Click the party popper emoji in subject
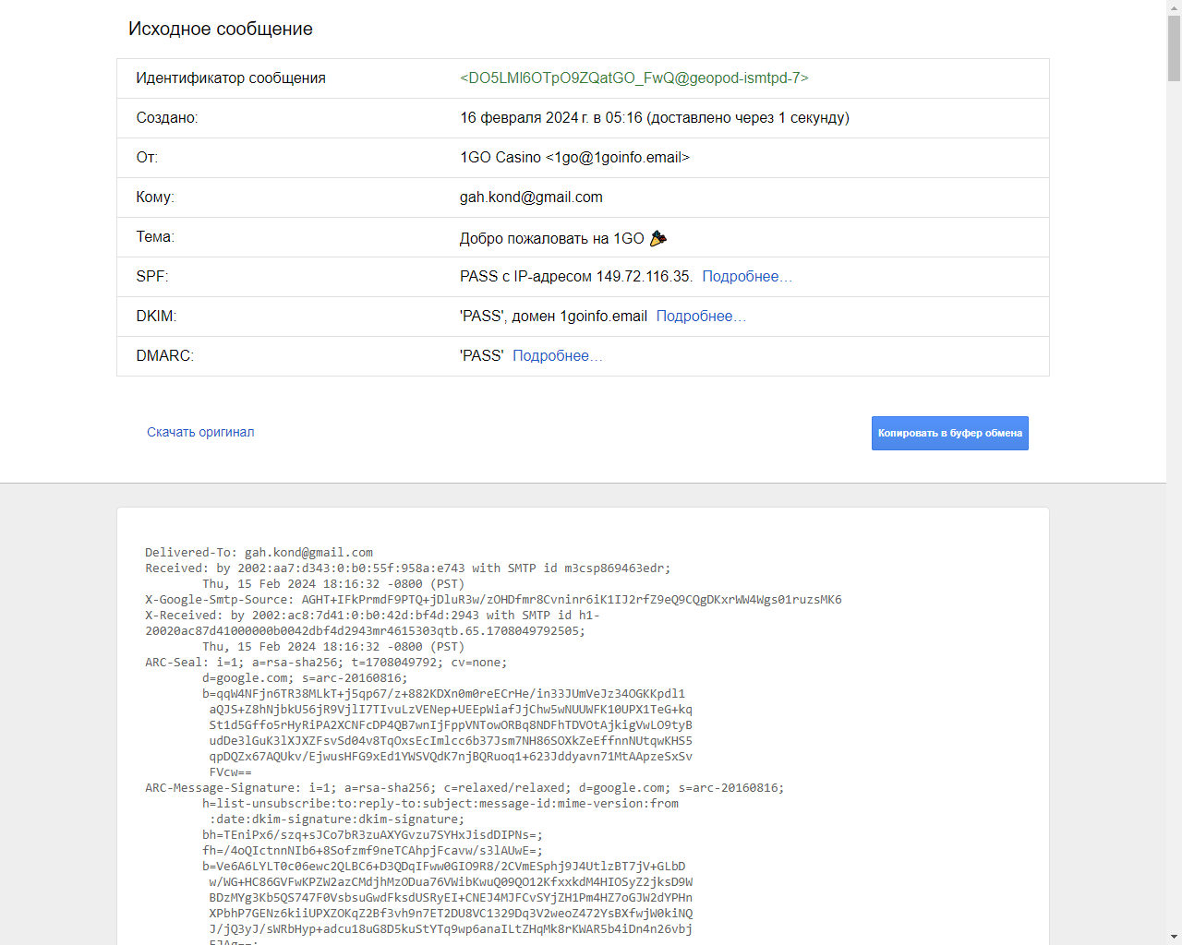1182x945 pixels. (x=658, y=238)
